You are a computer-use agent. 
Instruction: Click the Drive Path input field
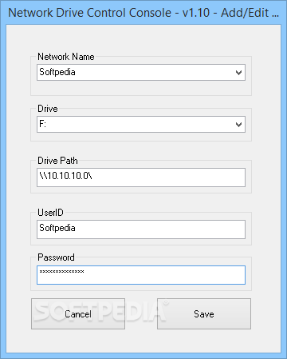pos(141,178)
